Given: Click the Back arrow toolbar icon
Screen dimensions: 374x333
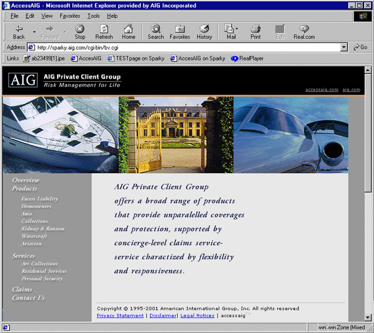Looking at the screenshot, I should pyautogui.click(x=19, y=29).
